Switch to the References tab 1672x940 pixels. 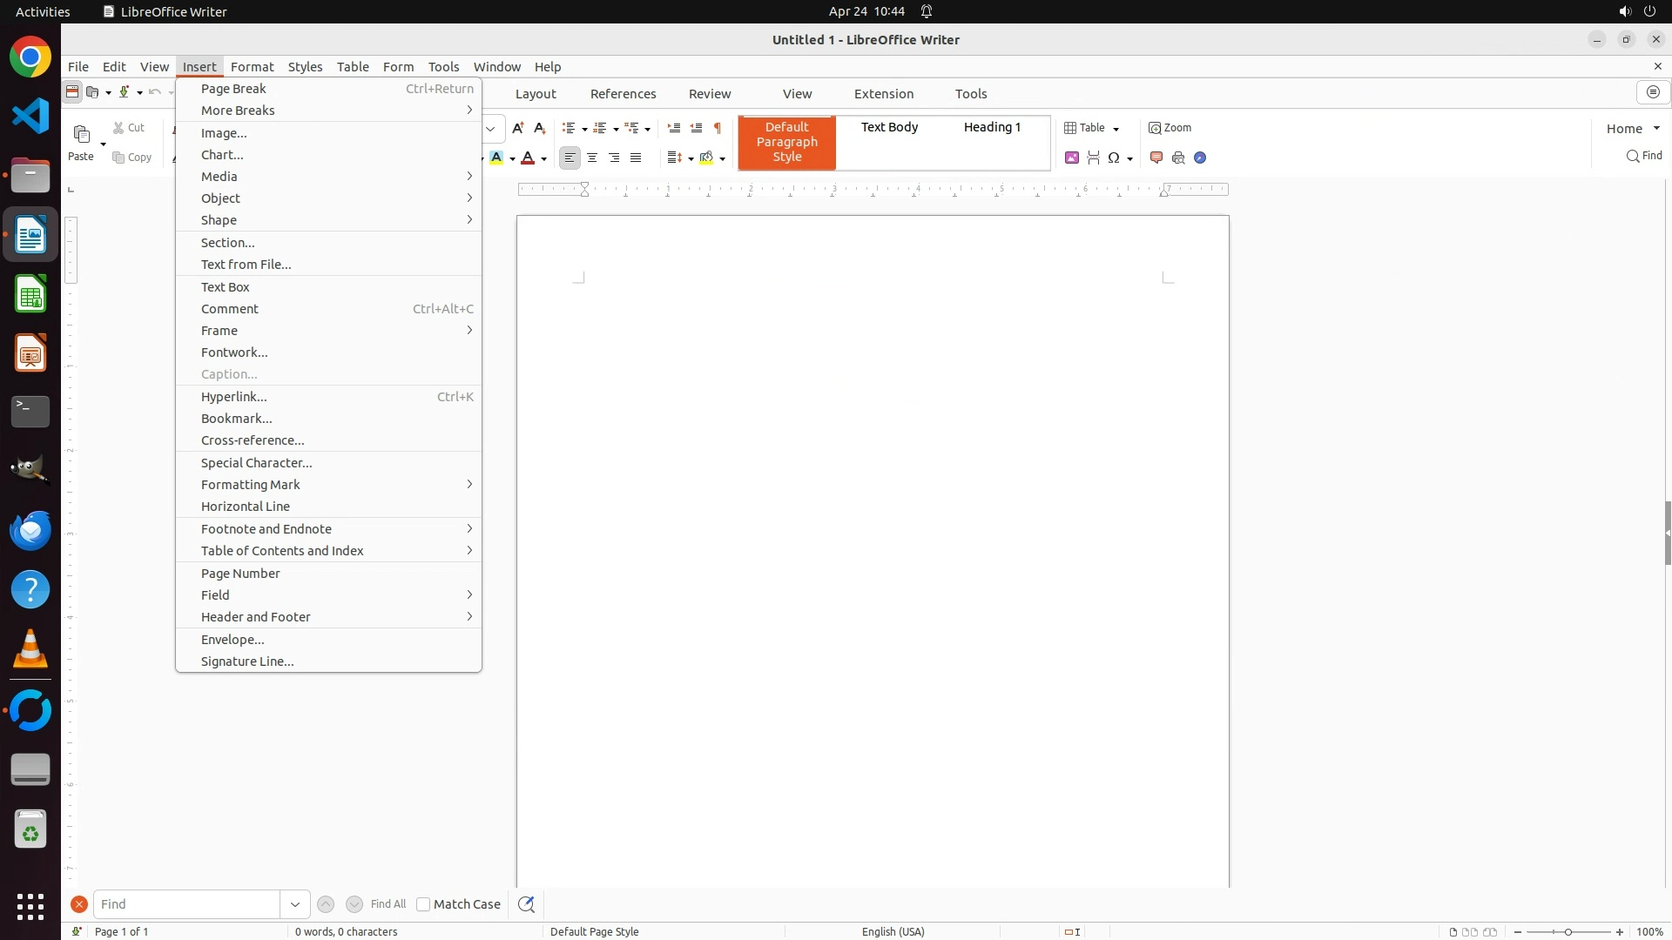[623, 93]
